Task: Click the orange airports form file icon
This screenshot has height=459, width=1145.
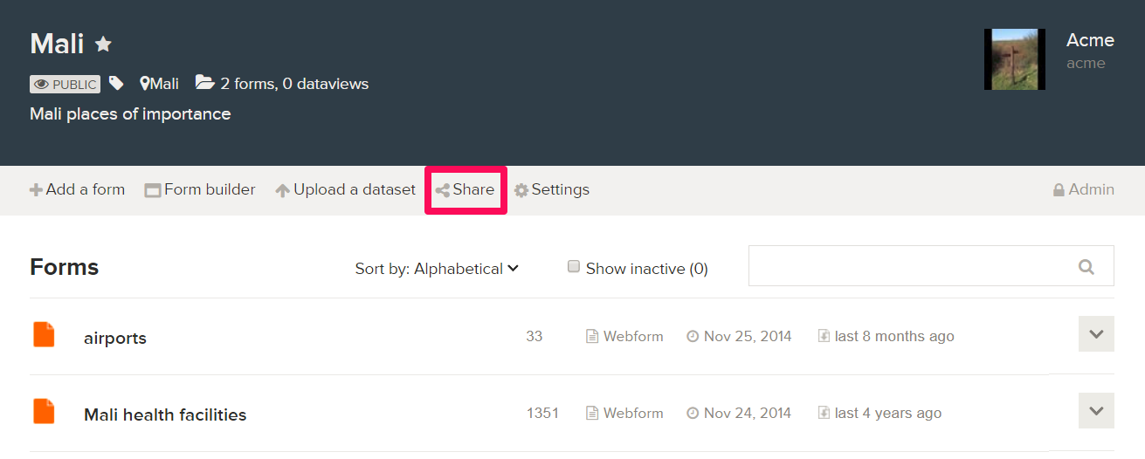Action: pos(44,335)
